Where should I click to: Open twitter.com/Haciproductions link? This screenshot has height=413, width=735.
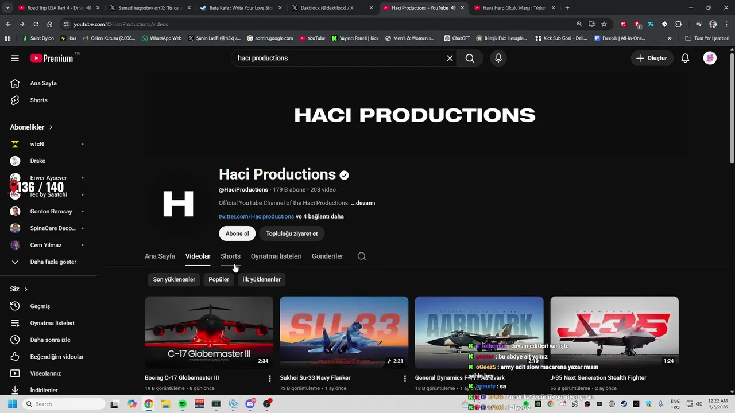coord(256,217)
